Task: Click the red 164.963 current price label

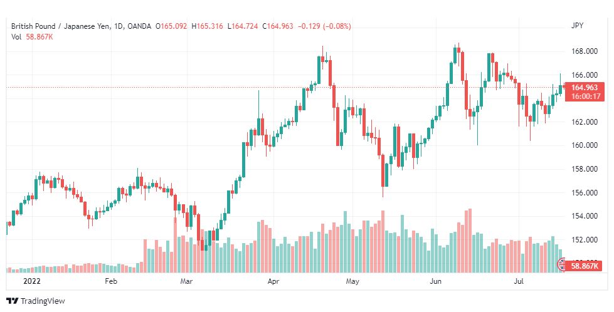Action: (585, 88)
